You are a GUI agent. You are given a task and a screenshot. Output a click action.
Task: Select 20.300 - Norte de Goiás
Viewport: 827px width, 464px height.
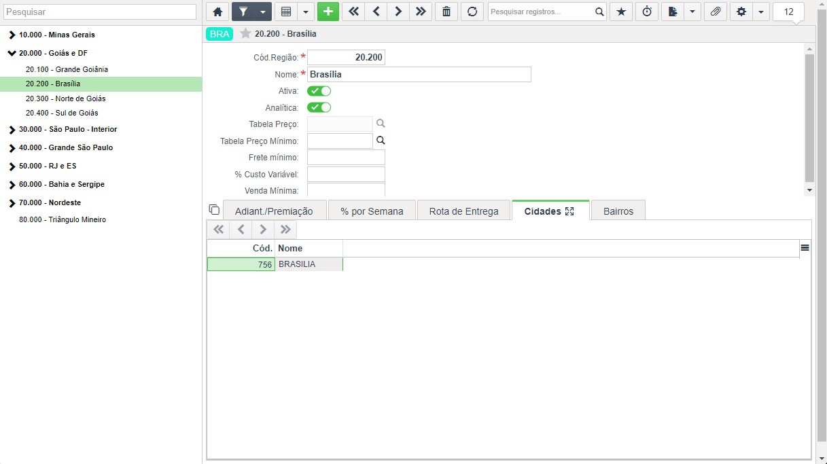66,99
